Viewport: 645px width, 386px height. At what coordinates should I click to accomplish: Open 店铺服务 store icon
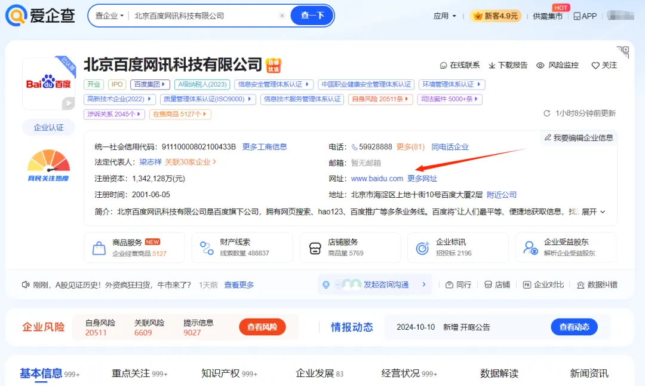click(315, 248)
